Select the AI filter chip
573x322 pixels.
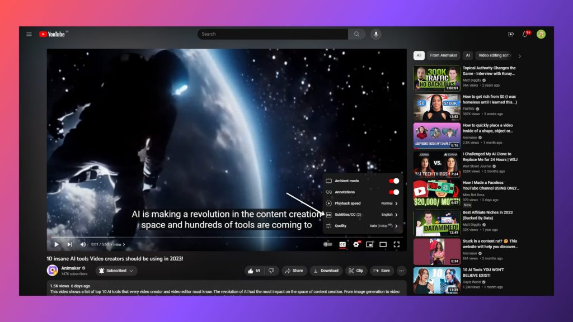coord(468,55)
